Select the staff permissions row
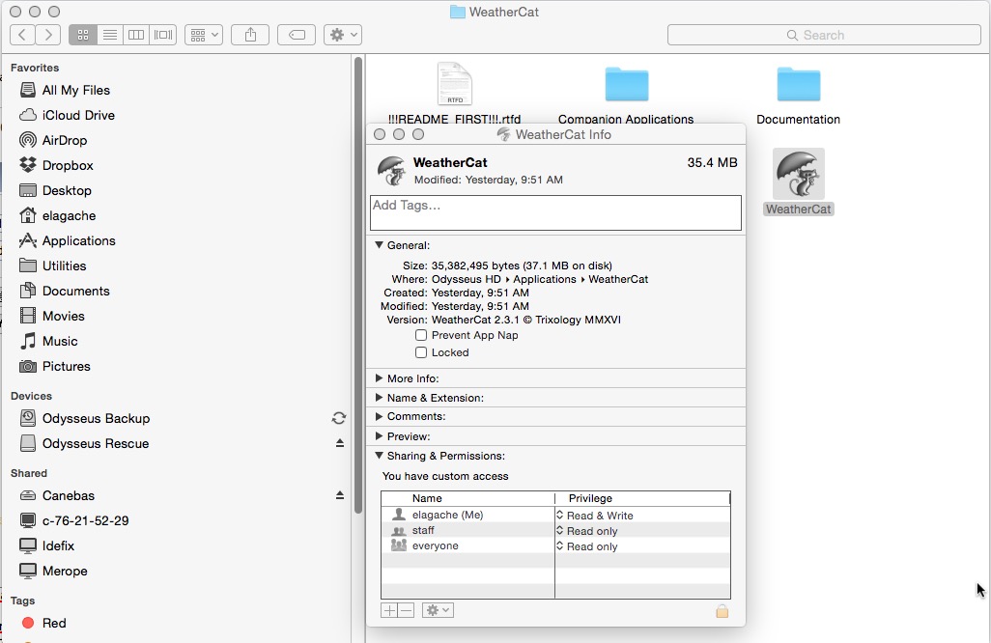 [x=555, y=531]
